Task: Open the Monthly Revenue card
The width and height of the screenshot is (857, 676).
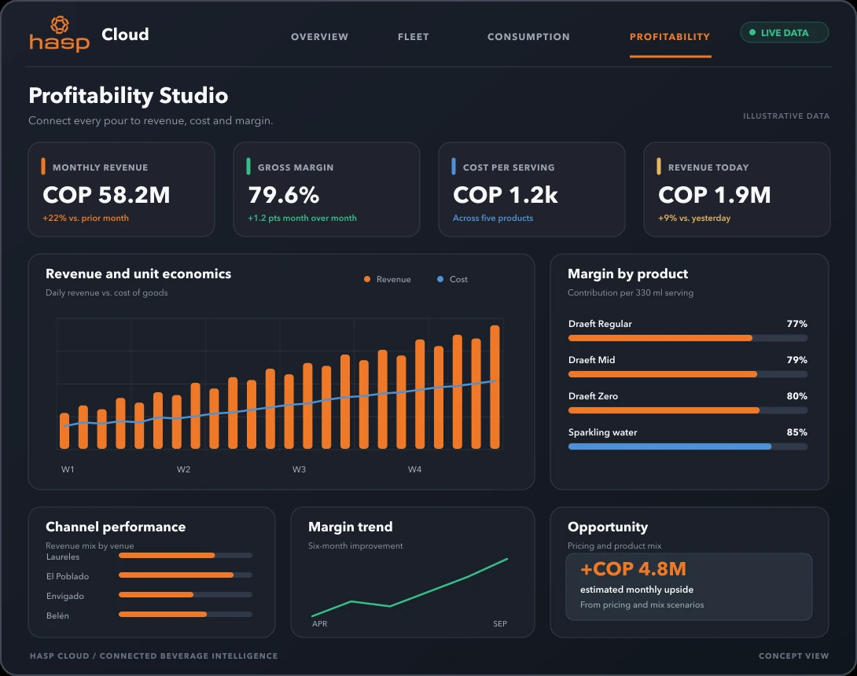Action: click(121, 189)
